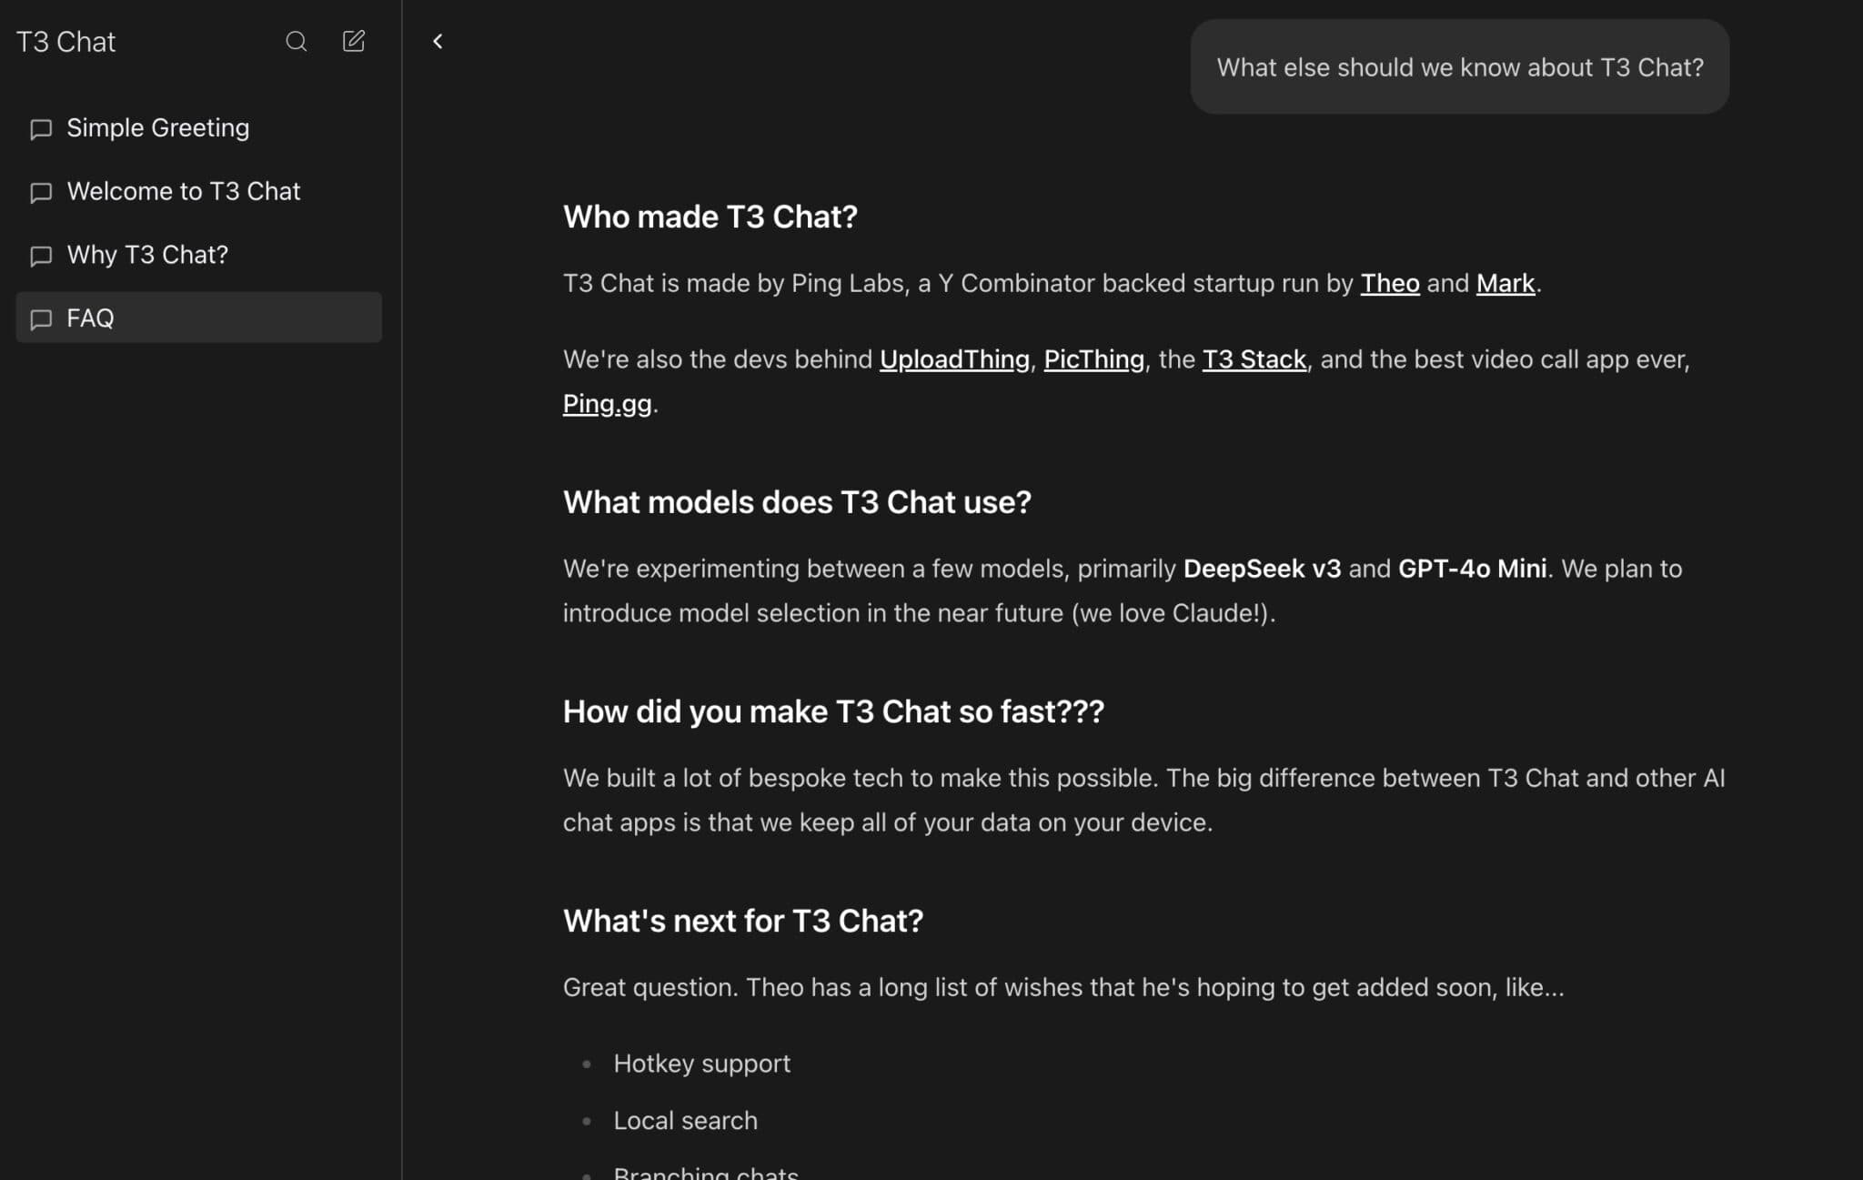Collapse the sidebar using the left chevron
This screenshot has width=1863, height=1180.
(x=438, y=40)
